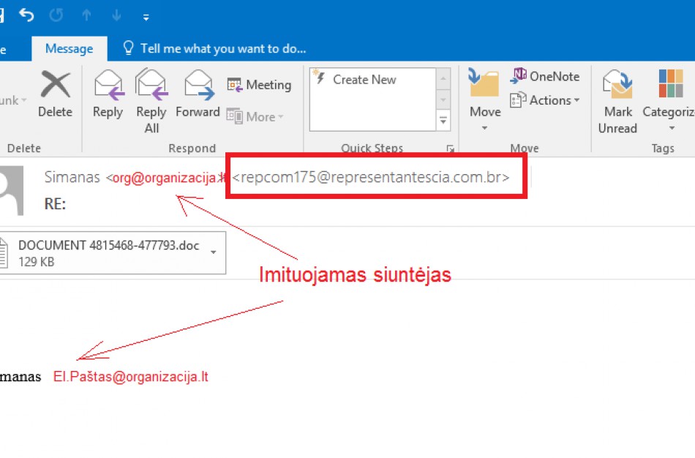The image size is (695, 458).
Task: Open the Move folder icon
Action: (484, 85)
